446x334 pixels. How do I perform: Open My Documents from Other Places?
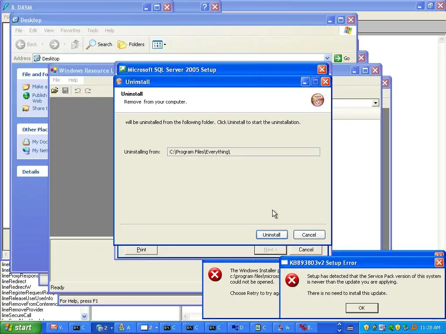(x=36, y=142)
